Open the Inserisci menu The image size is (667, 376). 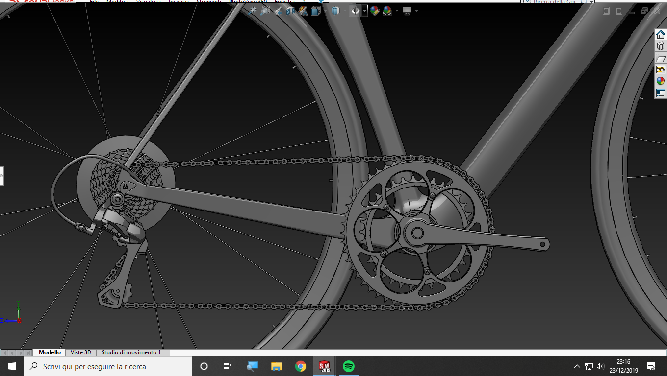click(179, 1)
